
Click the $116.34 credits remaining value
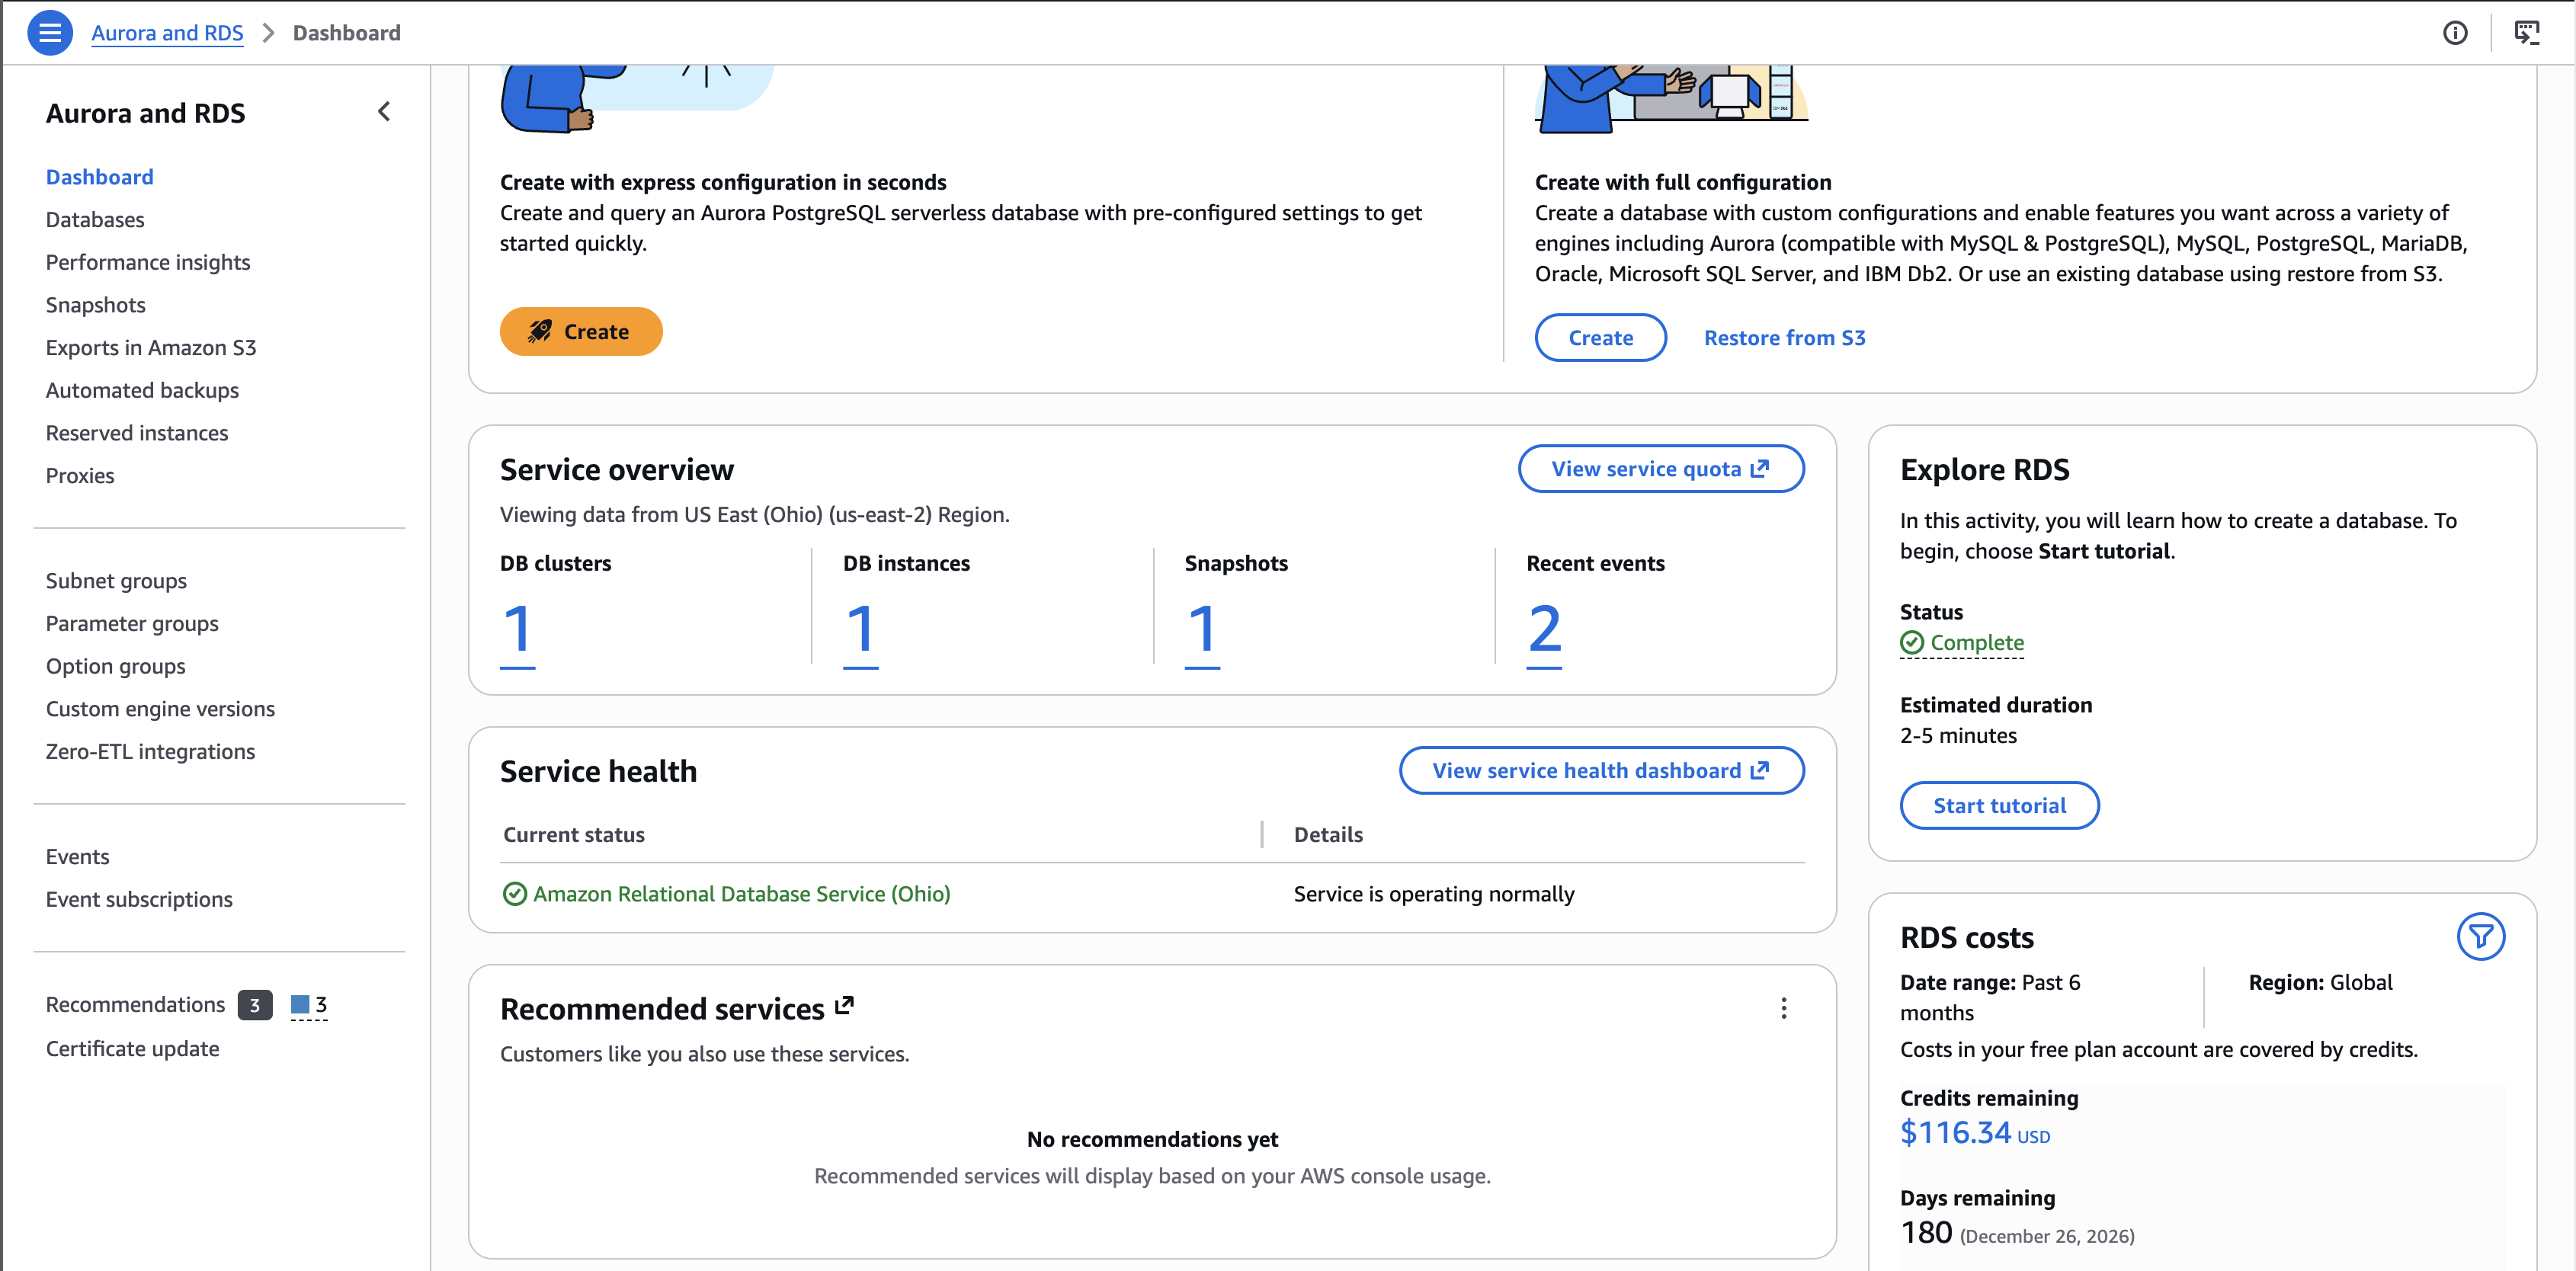coord(1955,1133)
